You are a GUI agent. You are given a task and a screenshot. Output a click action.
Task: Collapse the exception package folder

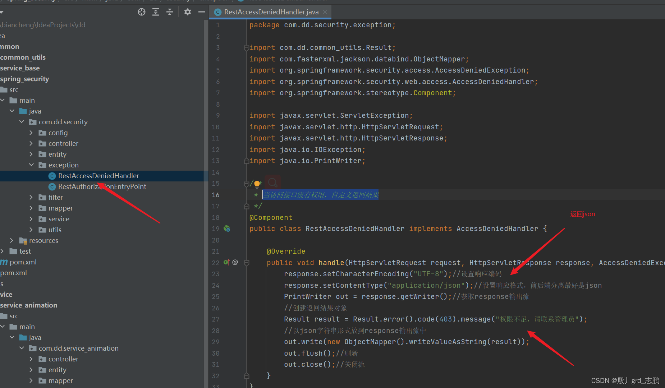coord(31,165)
